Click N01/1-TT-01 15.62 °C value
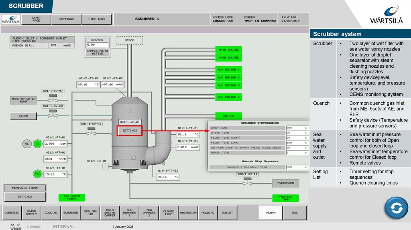The image size is (411, 230). 55,174
